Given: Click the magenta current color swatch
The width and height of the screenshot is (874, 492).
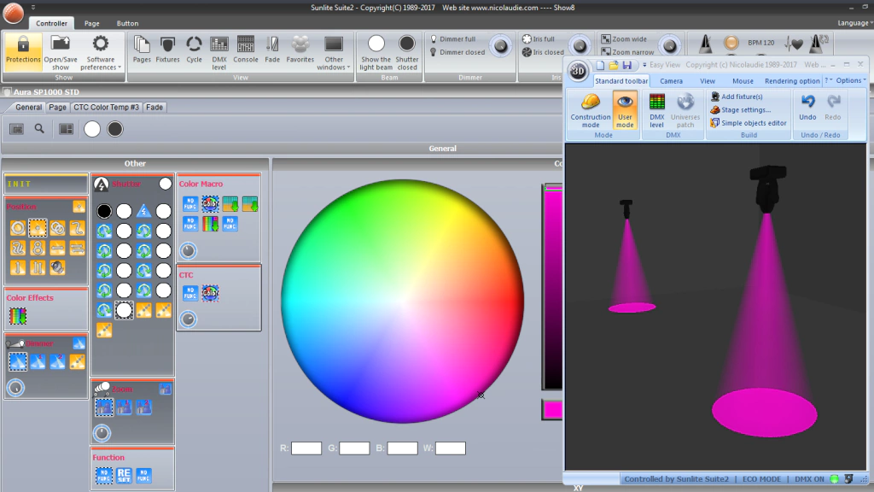Looking at the screenshot, I should click(552, 410).
